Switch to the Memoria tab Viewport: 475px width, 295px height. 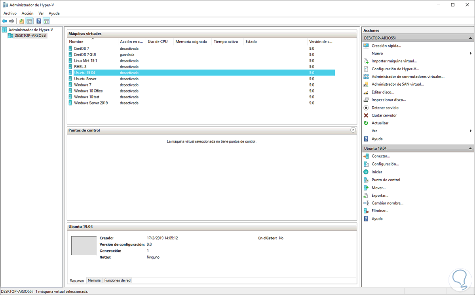pos(94,280)
